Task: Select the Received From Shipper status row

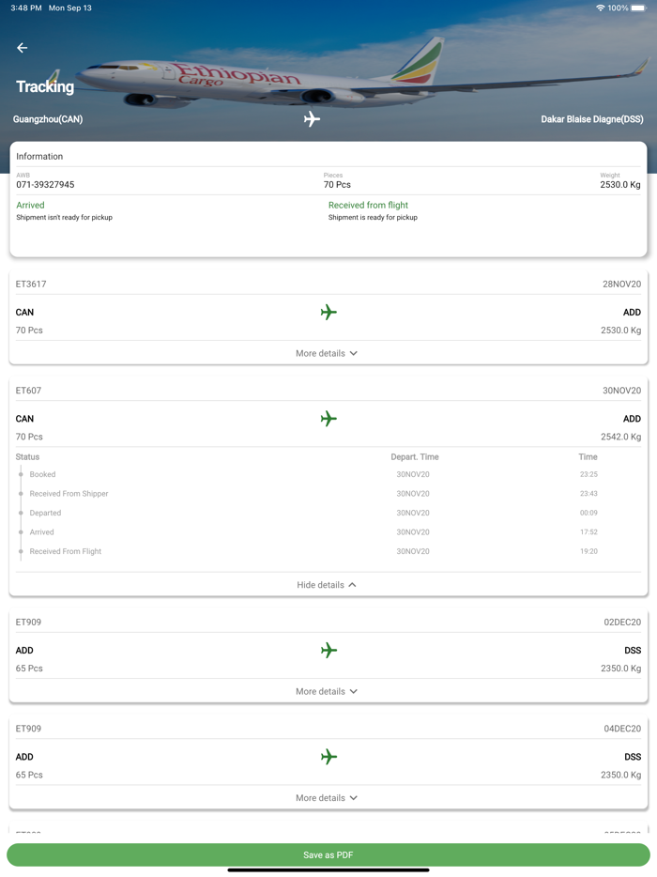Action: [328, 494]
